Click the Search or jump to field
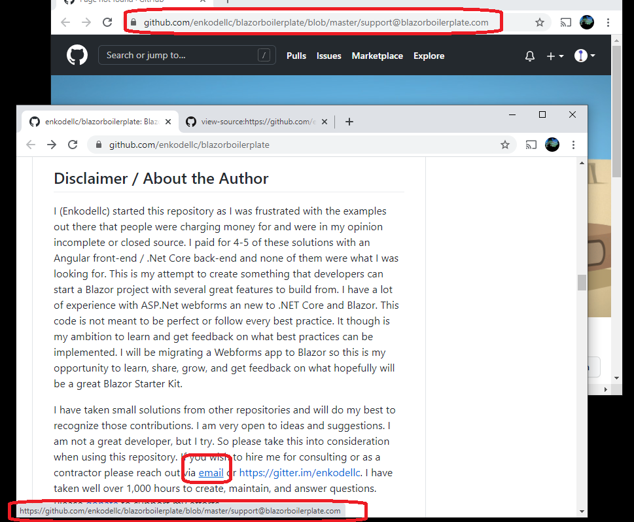This screenshot has height=522, width=634. tap(186, 55)
